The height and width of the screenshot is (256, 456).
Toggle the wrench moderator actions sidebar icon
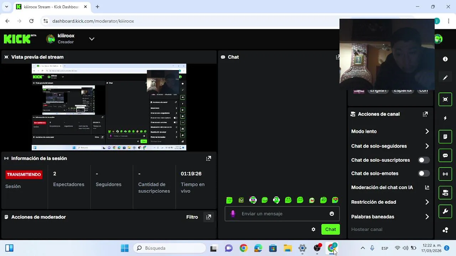coord(445,212)
